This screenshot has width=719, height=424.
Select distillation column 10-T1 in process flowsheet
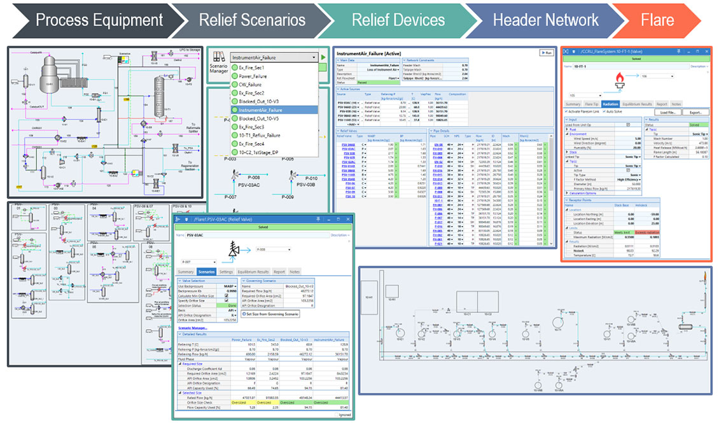click(159, 96)
